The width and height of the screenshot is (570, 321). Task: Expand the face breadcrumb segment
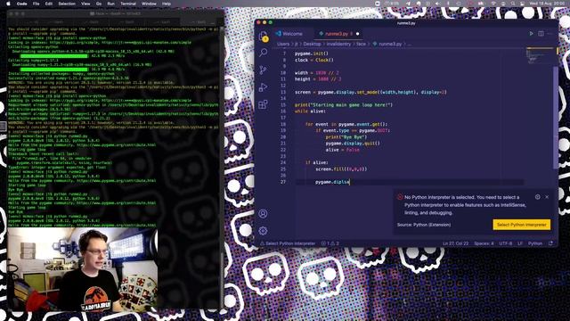[x=361, y=44]
